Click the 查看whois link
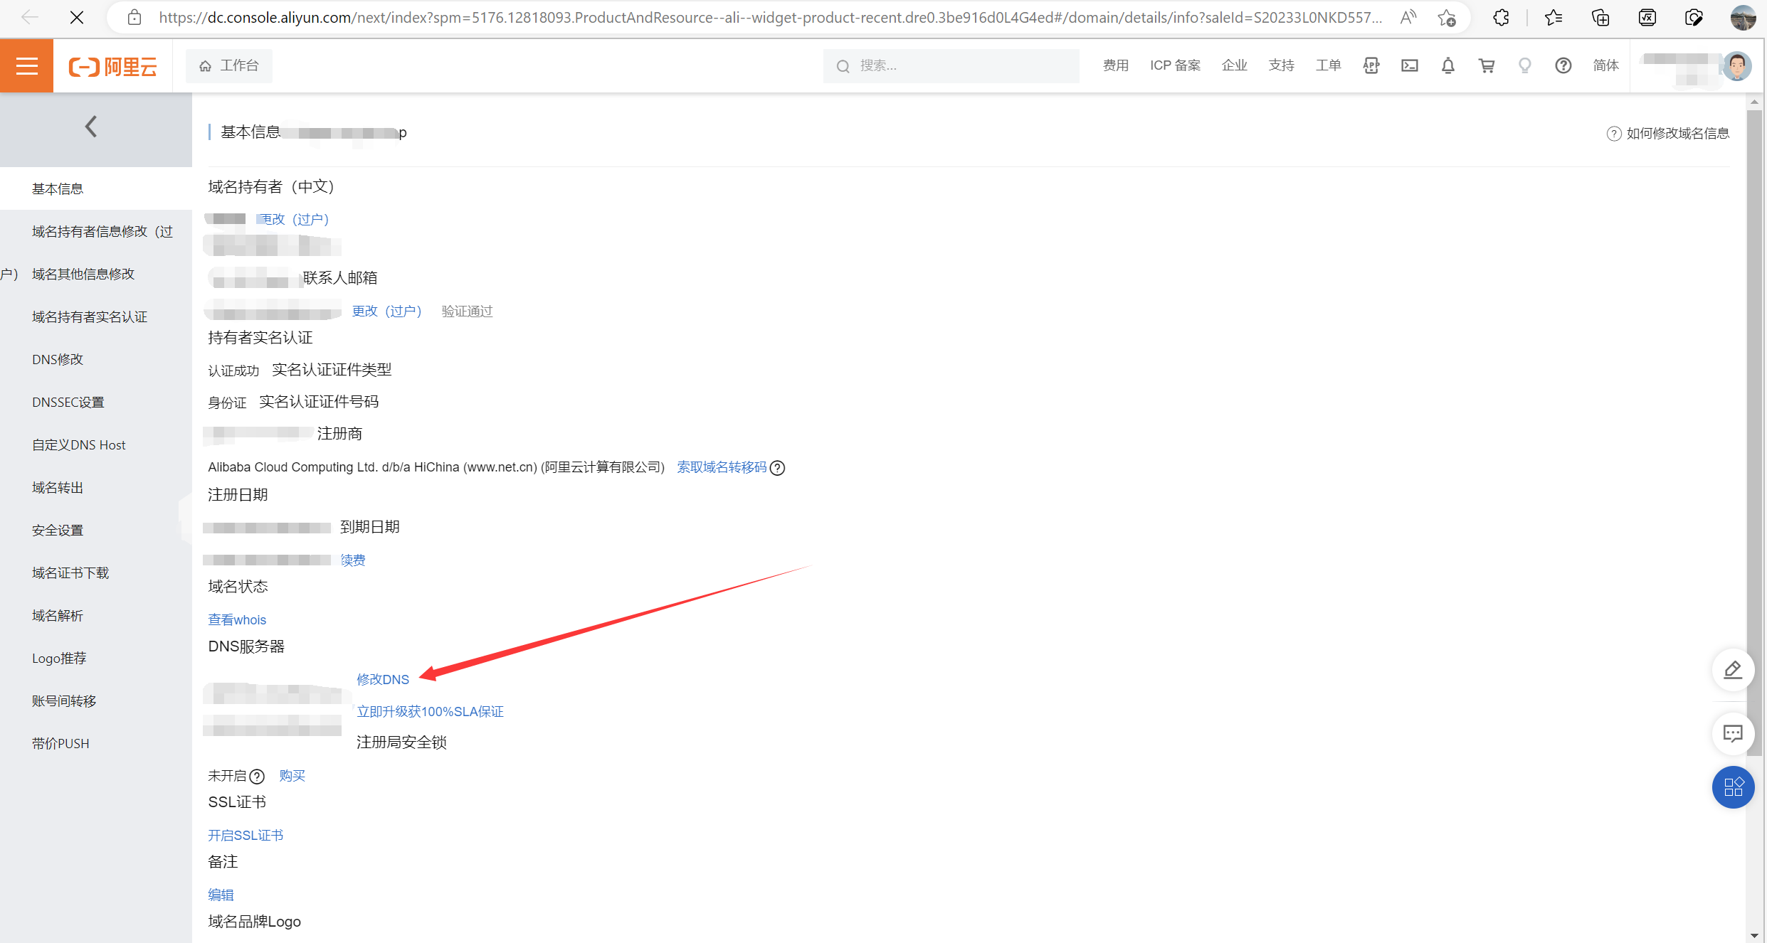Viewport: 1767px width, 943px height. (237, 619)
